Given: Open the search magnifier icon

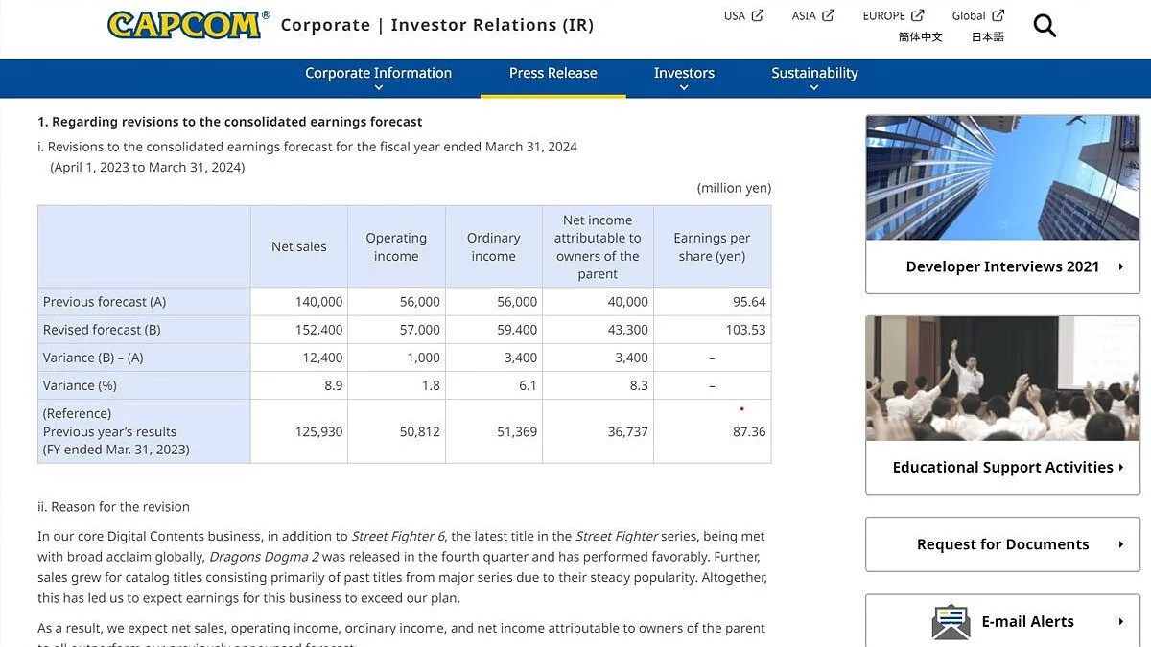Looking at the screenshot, I should pos(1045,26).
